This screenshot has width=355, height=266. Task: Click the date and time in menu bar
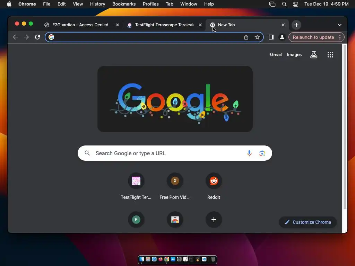326,4
